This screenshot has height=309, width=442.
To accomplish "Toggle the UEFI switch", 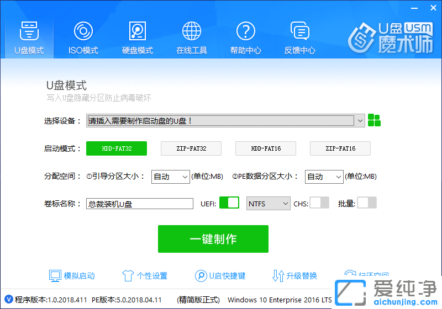I will pos(229,203).
